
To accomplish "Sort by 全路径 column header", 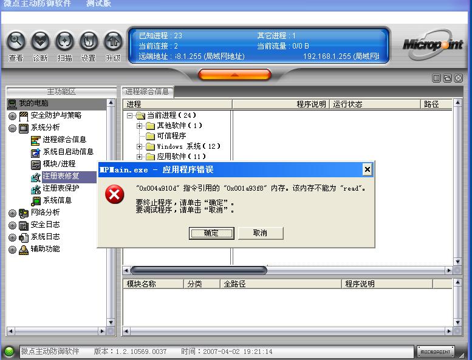I will (x=281, y=284).
